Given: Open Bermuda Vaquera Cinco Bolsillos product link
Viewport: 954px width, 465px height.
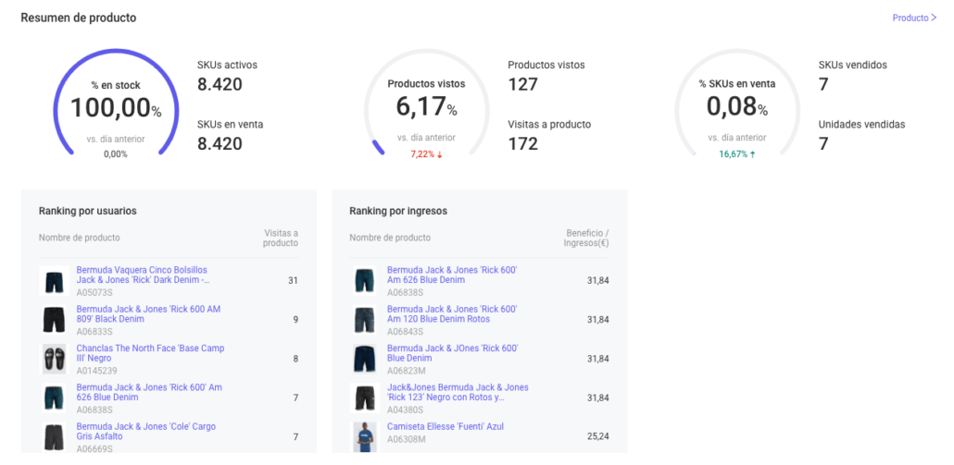Looking at the screenshot, I should [142, 275].
